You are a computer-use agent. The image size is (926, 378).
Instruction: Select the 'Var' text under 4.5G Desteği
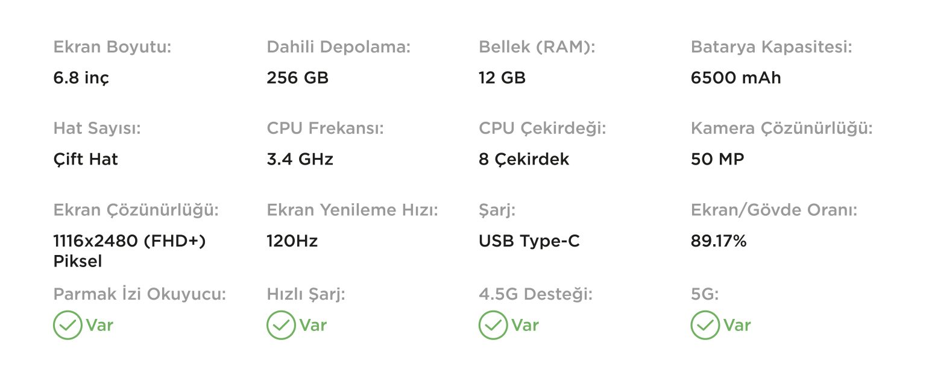(525, 326)
